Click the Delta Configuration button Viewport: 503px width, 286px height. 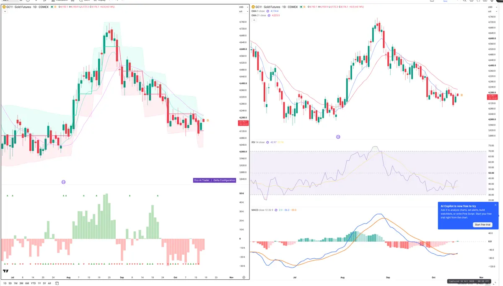224,180
